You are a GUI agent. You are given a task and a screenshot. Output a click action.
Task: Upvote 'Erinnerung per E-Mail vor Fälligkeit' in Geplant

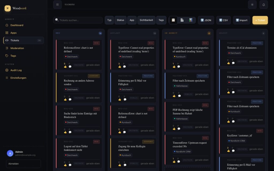(x=120, y=98)
